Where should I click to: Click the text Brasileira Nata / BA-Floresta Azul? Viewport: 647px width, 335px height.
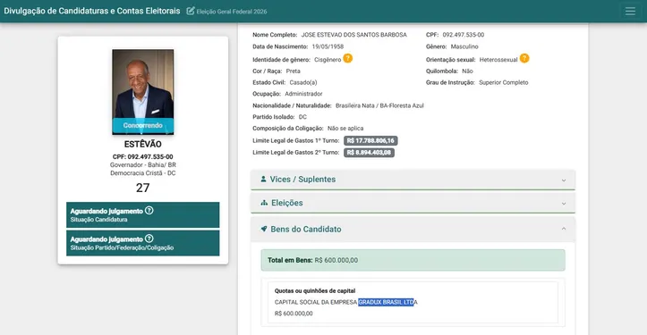coord(379,105)
